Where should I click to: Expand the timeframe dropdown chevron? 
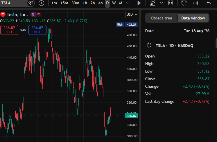127,3
